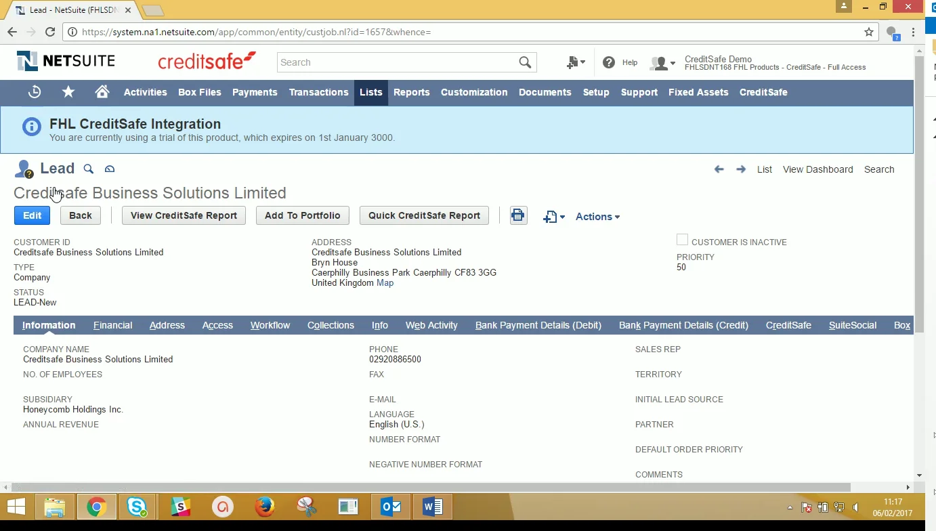
Task: Open the Help question mark icon
Action: point(609,62)
